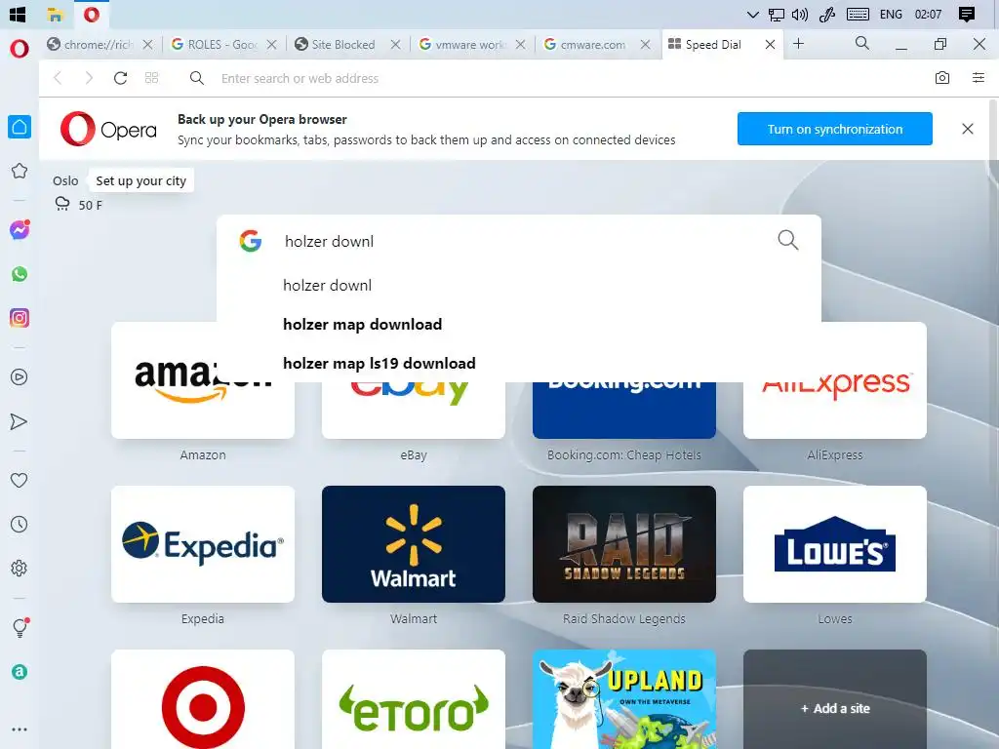This screenshot has width=999, height=749.
Task: Open the lightbulb tips sidebar icon
Action: [20, 628]
